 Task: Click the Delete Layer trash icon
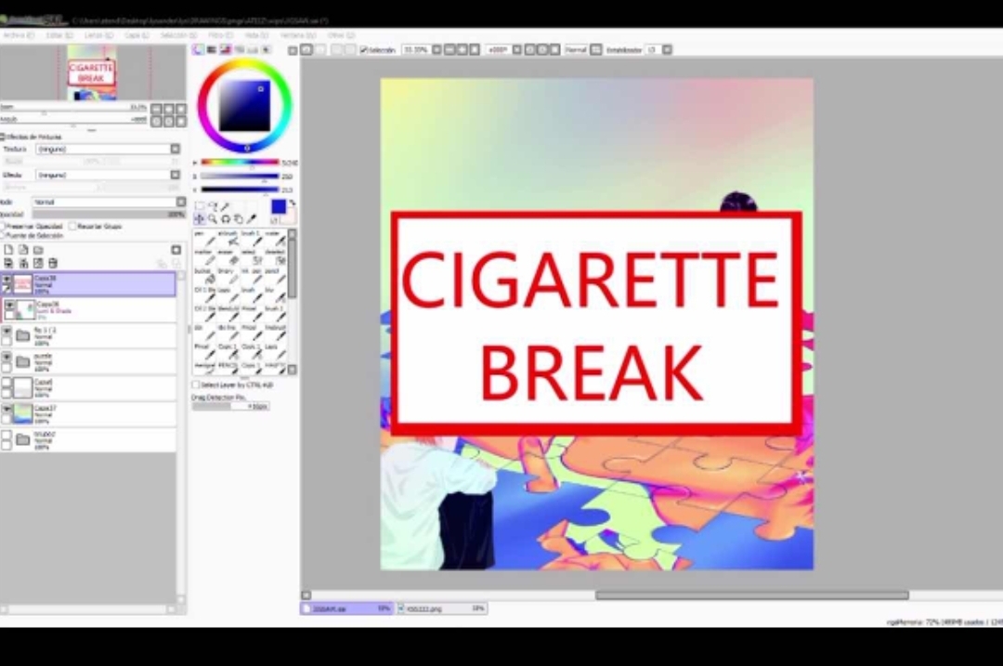point(52,264)
